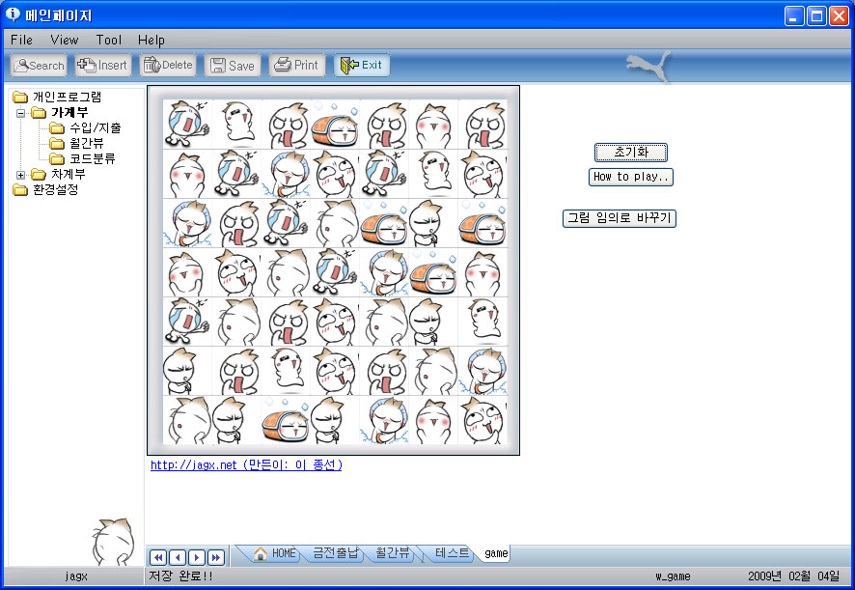Click the Exit door button

(x=362, y=66)
